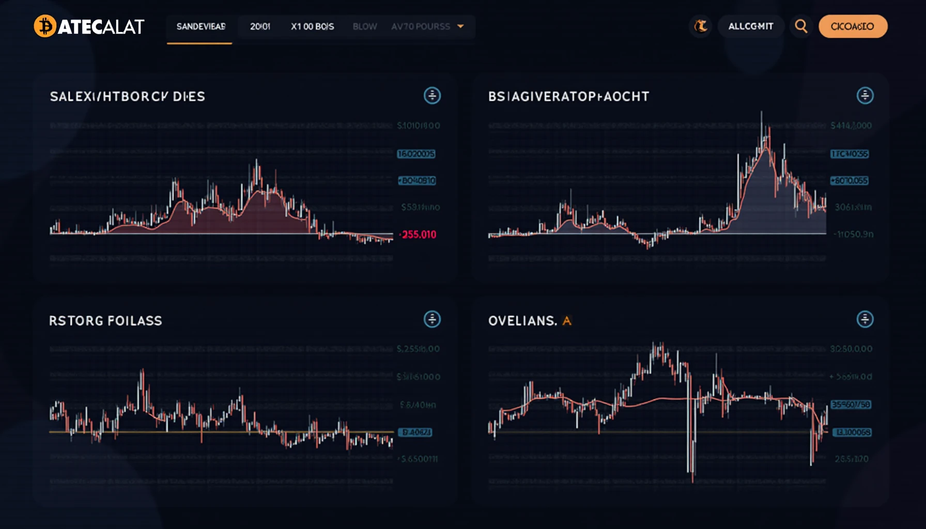Image resolution: width=926 pixels, height=529 pixels.
Task: Click the highlighted 80/0.055 tag on BSIAGIVERATOPHAOCHT chart
Action: tap(850, 181)
